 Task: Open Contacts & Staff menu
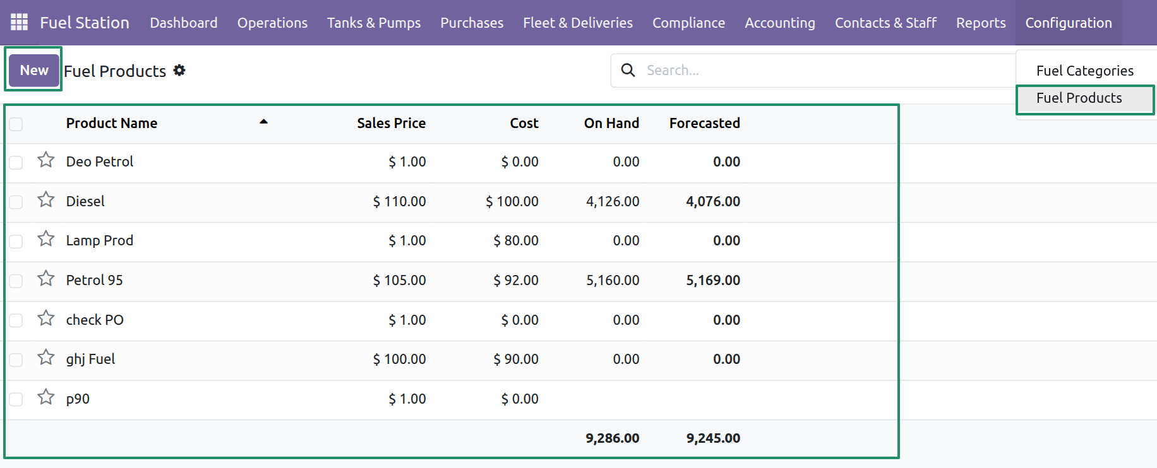(x=885, y=23)
